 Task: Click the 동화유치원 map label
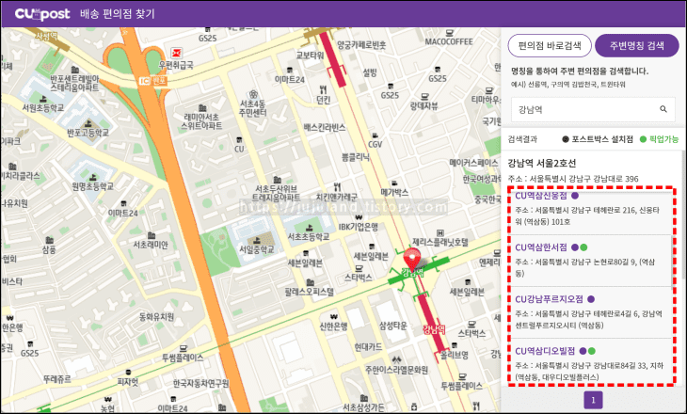tap(156, 317)
